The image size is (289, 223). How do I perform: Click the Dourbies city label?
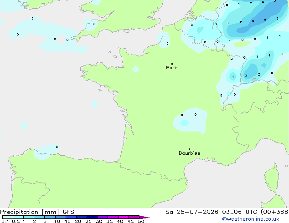point(189,153)
